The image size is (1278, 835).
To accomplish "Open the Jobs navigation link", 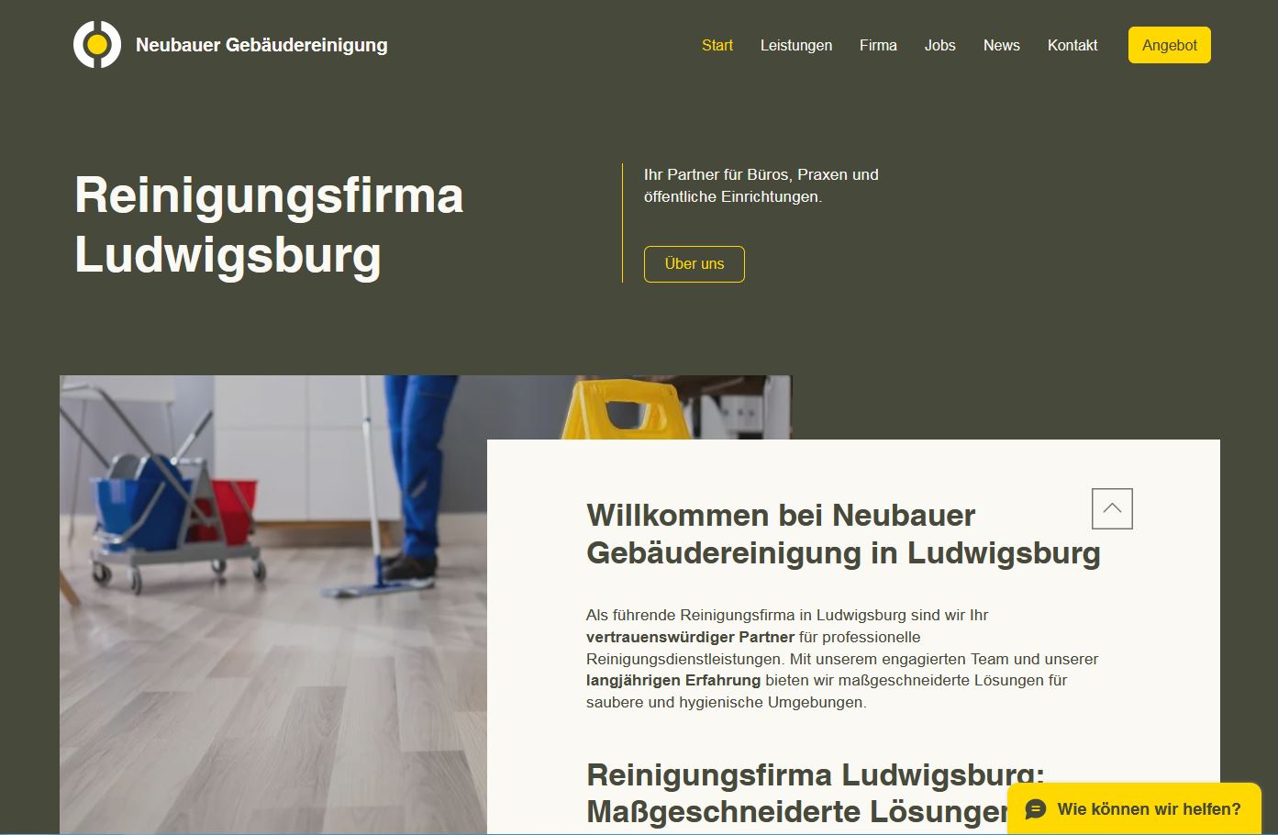I will 940,45.
